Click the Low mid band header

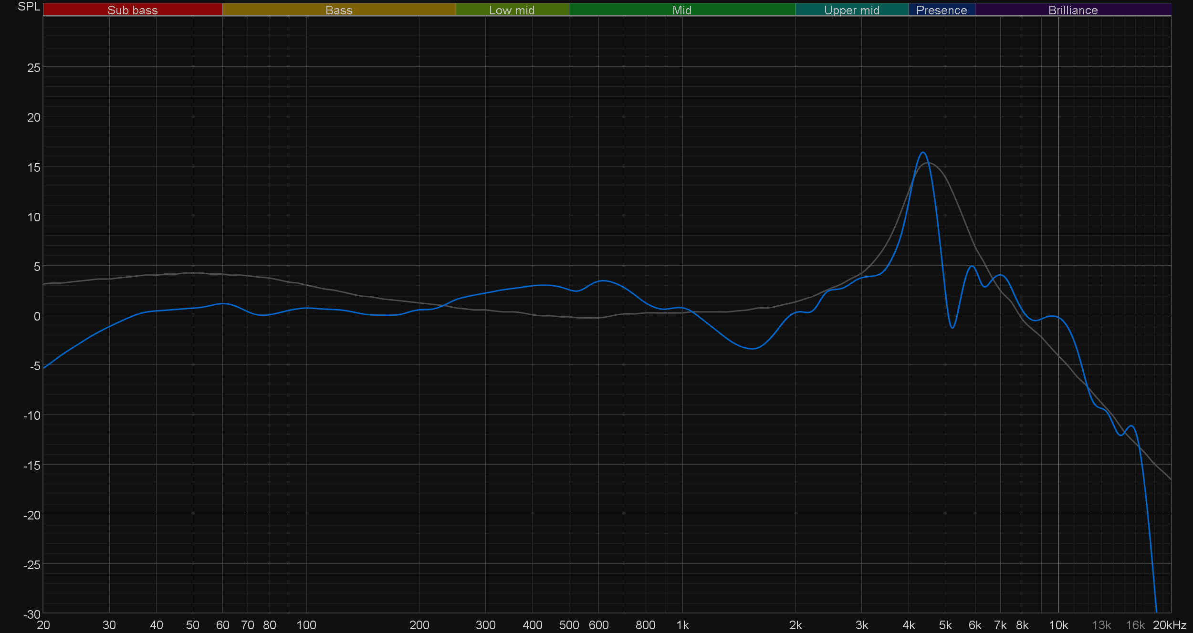coord(512,10)
